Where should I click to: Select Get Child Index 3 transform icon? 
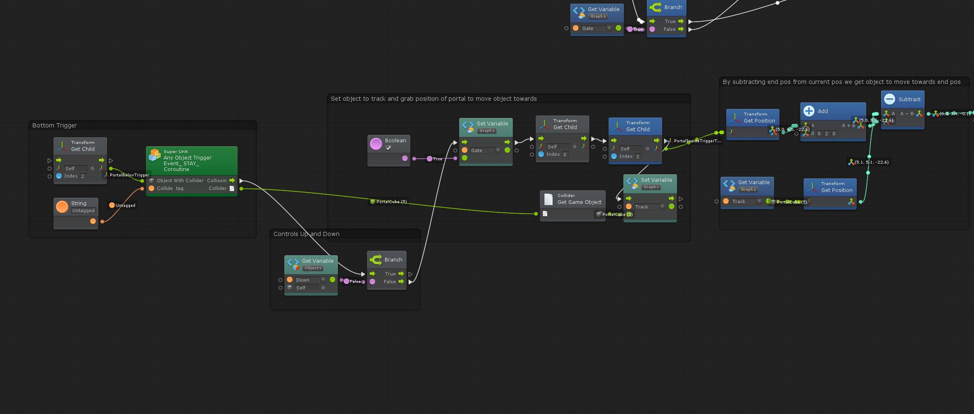click(617, 126)
